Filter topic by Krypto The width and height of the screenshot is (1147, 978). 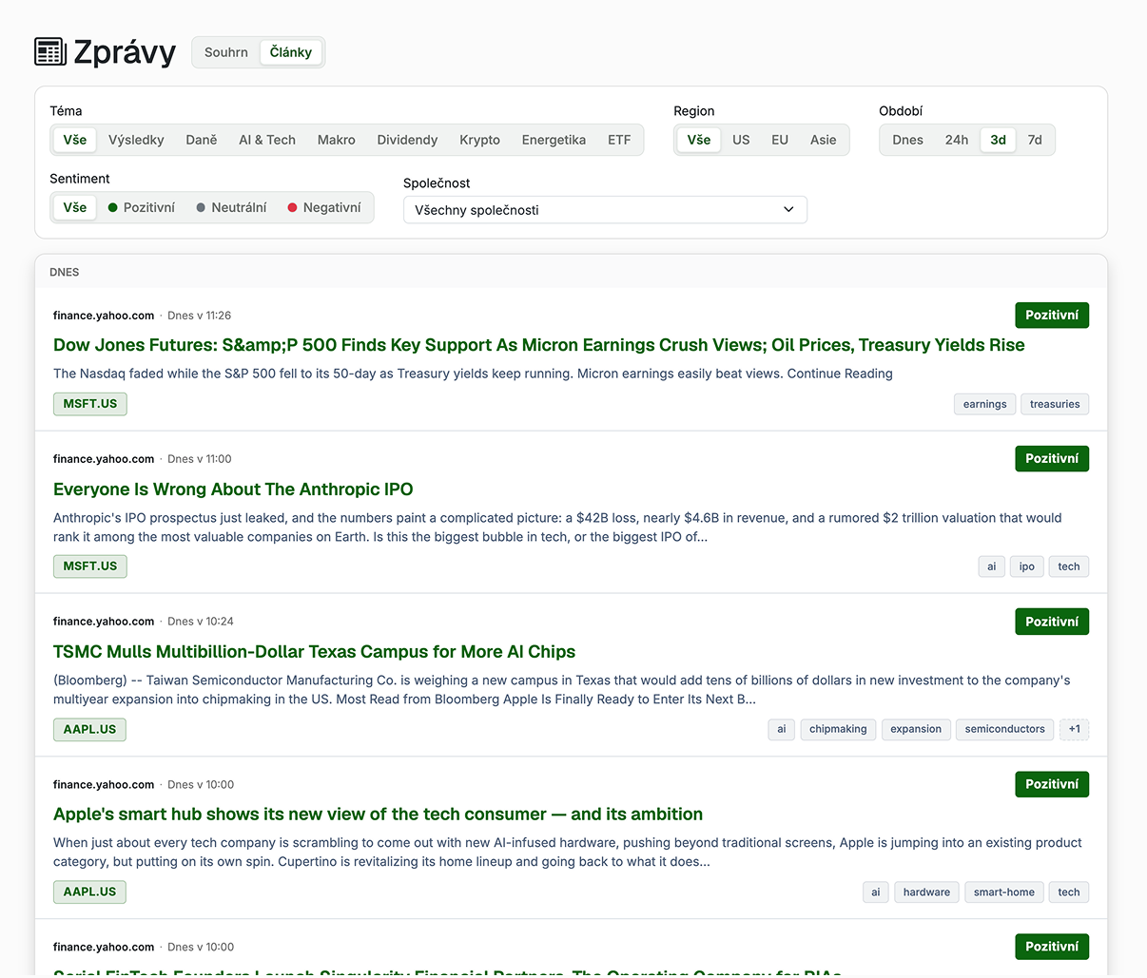(x=479, y=140)
